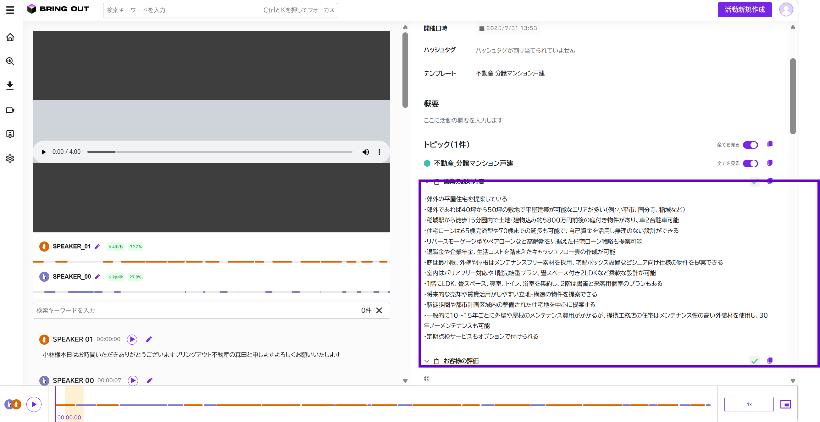The image size is (820, 422).
Task: Copy all topics with copy icon
Action: tap(770, 144)
